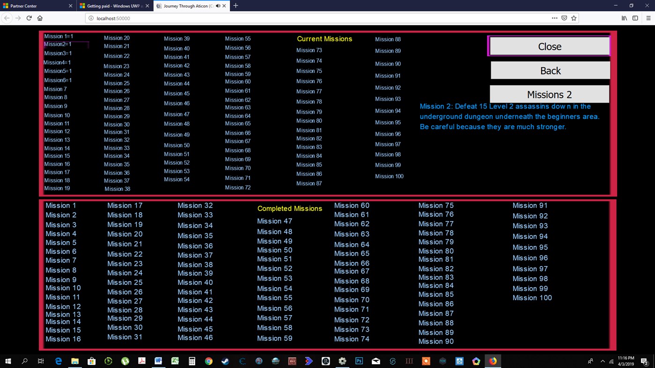Choose Mission 39 in the current missions list
655x368 pixels.
177,39
